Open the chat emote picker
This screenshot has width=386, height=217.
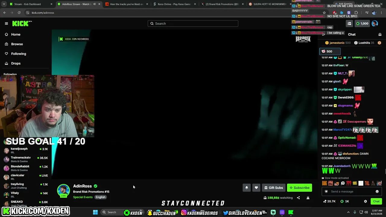[377, 191]
